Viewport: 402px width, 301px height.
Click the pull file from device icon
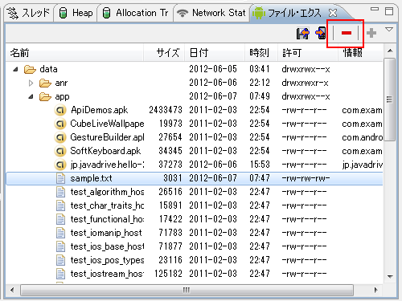(303, 33)
